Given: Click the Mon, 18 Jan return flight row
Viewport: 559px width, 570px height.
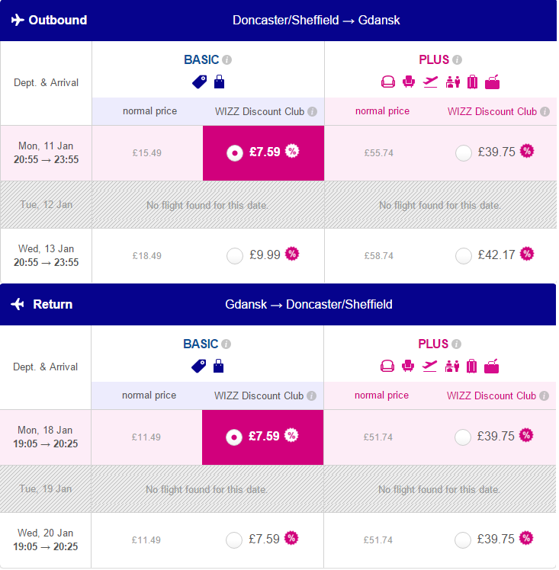Looking at the screenshot, I should click(x=278, y=437).
